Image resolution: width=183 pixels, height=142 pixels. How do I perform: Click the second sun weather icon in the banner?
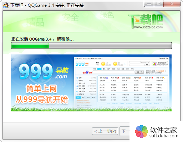[115, 64]
